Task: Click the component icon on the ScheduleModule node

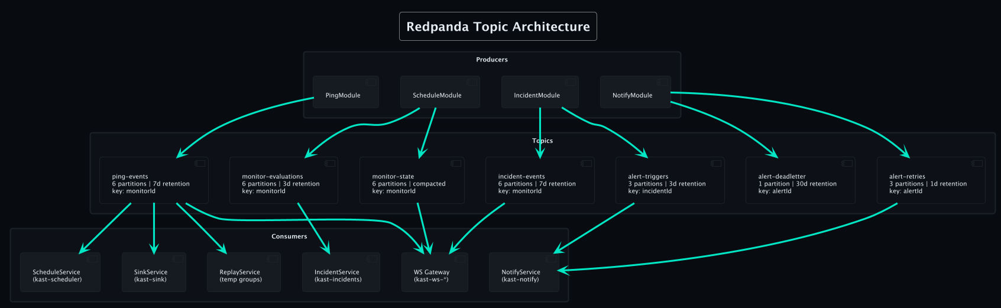Action: tap(472, 82)
